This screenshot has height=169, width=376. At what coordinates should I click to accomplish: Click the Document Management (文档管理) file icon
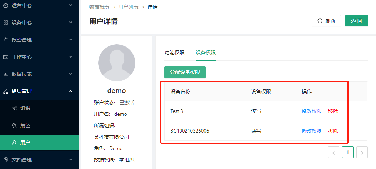[6, 160]
